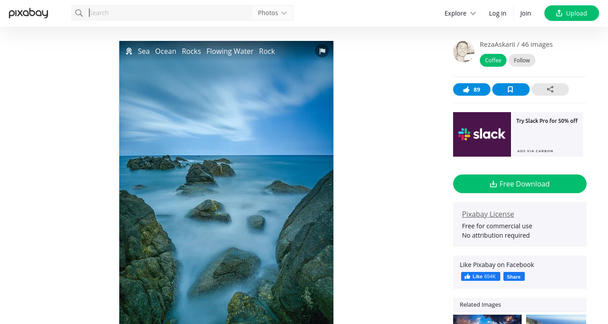Click the Free Download button
The height and width of the screenshot is (324, 608).
(x=520, y=184)
